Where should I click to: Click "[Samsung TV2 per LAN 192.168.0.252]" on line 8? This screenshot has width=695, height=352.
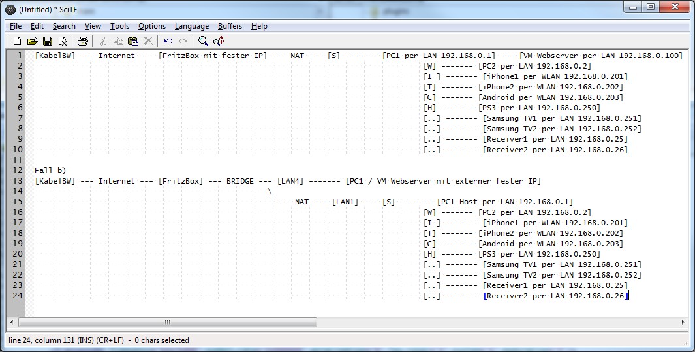562,129
